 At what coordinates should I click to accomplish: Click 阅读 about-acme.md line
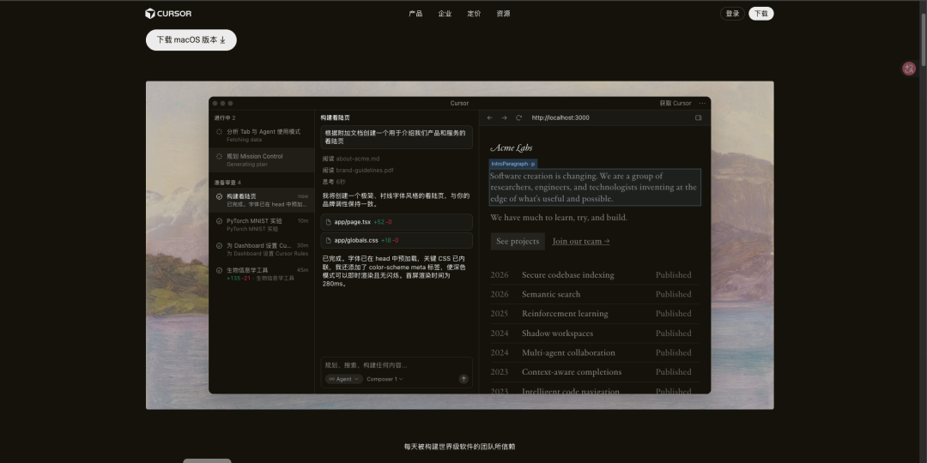(351, 159)
